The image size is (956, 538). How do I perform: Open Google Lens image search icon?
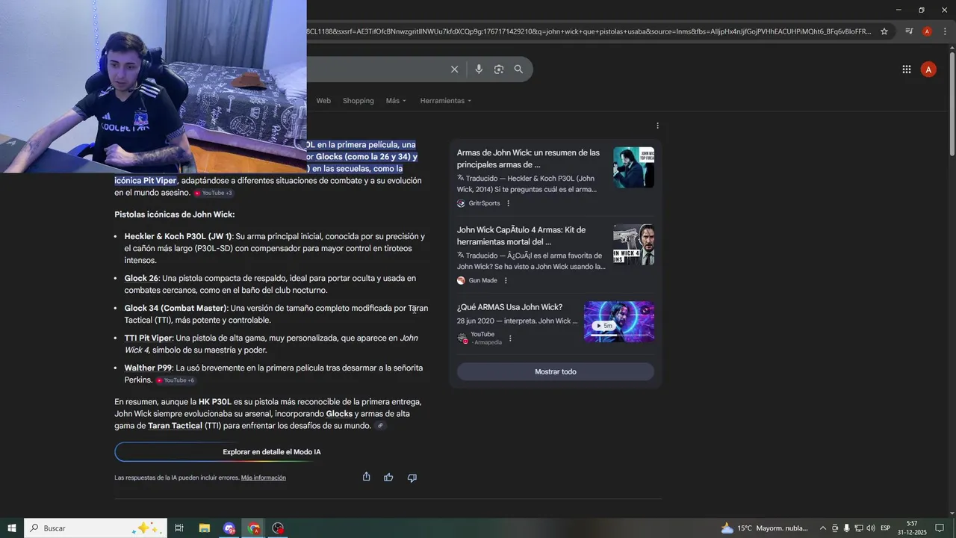499,69
